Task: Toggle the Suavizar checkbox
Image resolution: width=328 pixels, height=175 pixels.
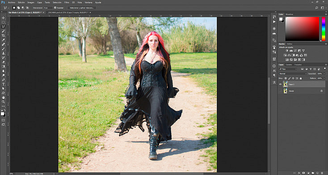Action: (55, 8)
